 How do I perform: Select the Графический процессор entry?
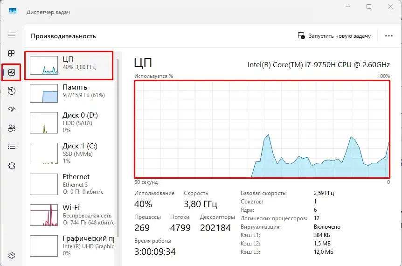69,246
